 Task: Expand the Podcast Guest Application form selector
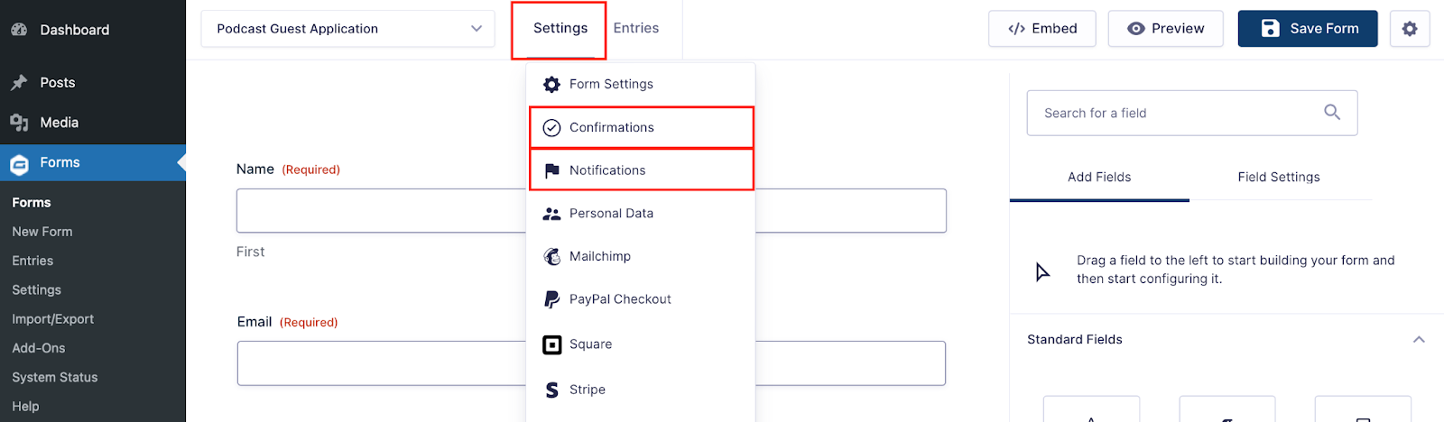[x=347, y=29]
